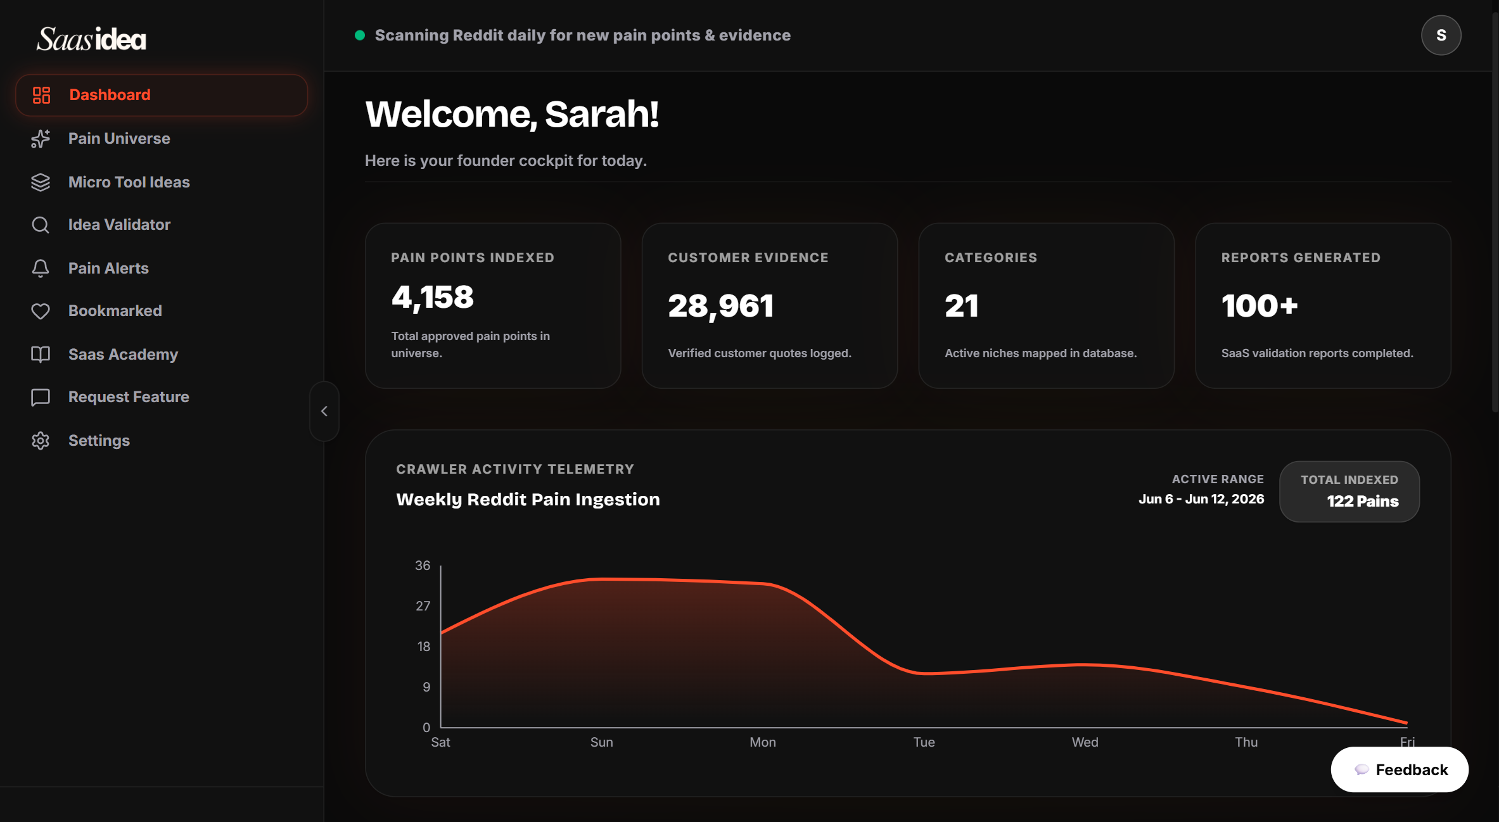Select the Customer Evidence card
The width and height of the screenshot is (1499, 822).
tap(770, 306)
